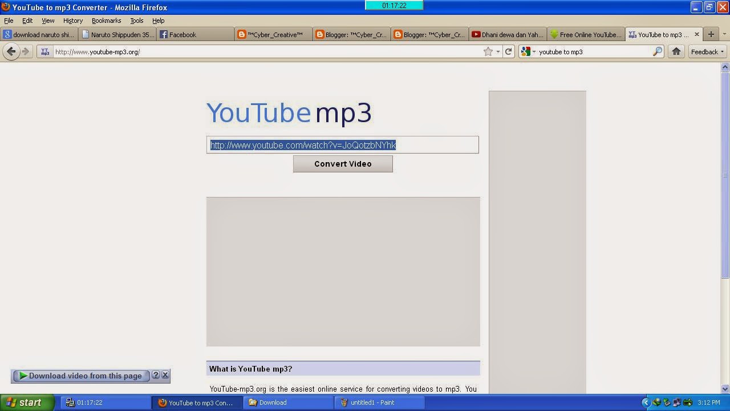Open the Windows start button
The width and height of the screenshot is (730, 411).
point(27,402)
